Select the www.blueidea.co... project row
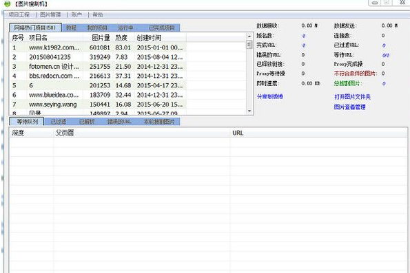Image resolution: width=410 pixels, height=273 pixels. (98, 95)
